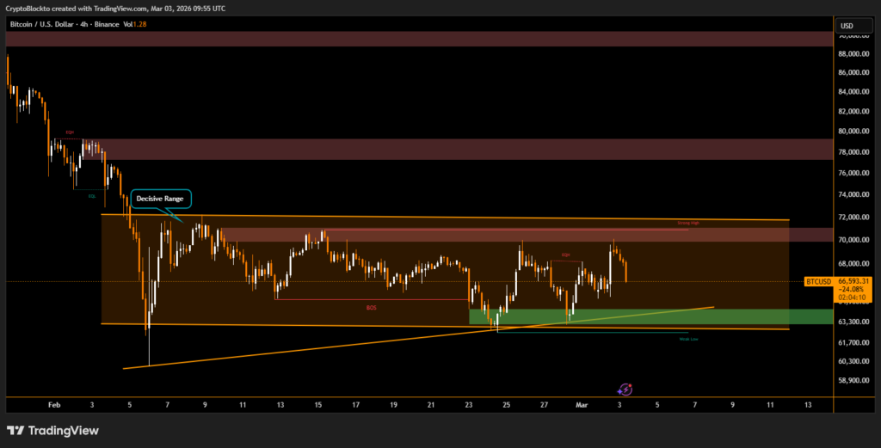Click the current price 66,593.31 tag
The width and height of the screenshot is (881, 448).
pos(853,280)
